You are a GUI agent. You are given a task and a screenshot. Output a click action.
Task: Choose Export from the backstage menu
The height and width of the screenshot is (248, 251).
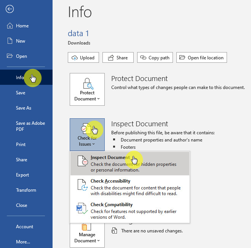point(22,175)
